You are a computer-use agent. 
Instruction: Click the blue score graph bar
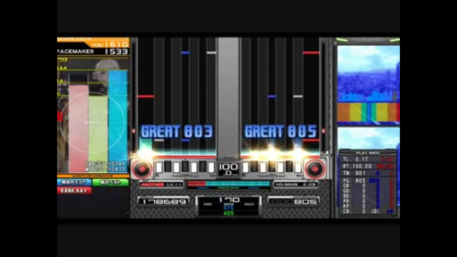pyautogui.click(x=118, y=121)
